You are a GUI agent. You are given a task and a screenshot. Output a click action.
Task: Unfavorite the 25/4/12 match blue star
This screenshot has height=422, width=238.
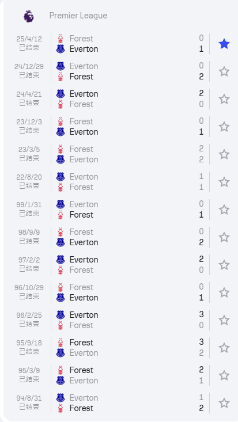click(x=224, y=44)
